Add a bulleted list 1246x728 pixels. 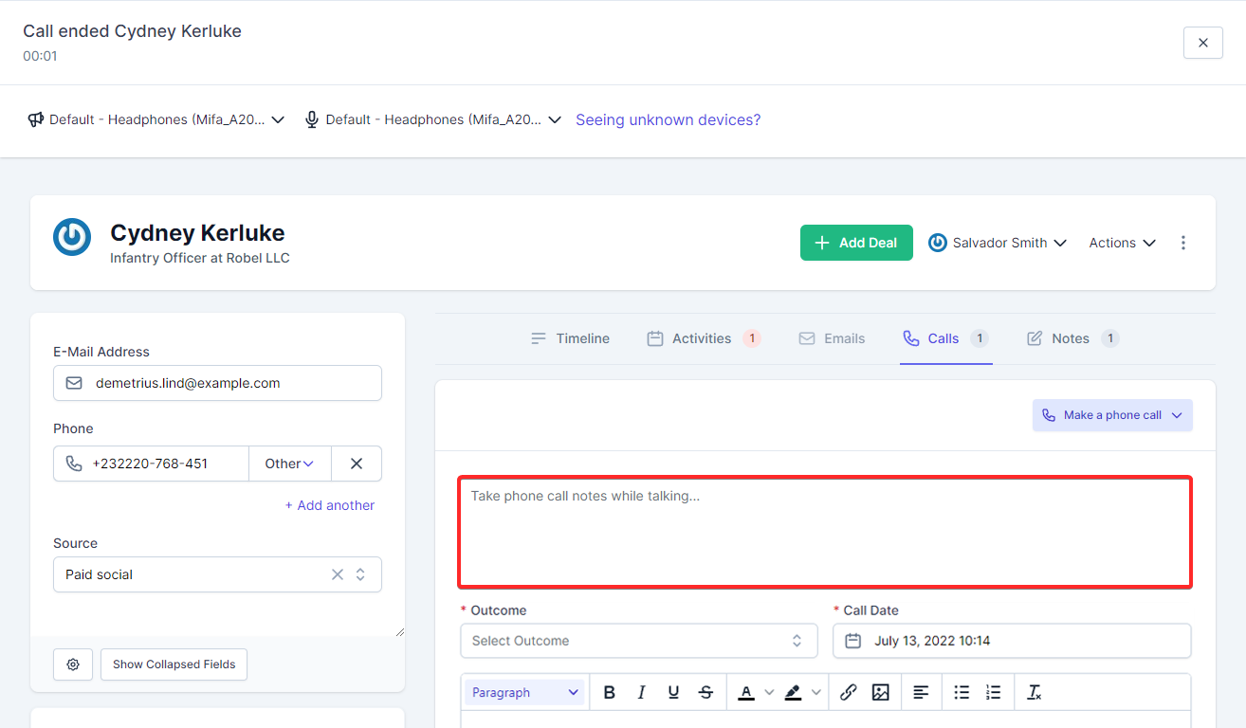point(962,693)
